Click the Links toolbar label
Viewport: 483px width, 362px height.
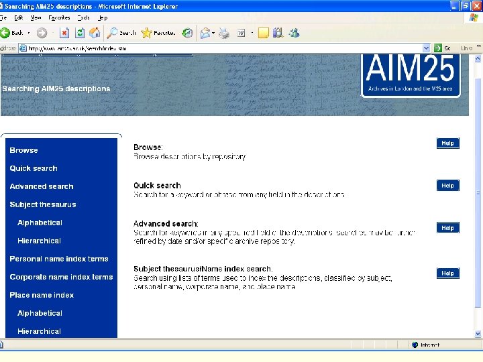coord(467,48)
